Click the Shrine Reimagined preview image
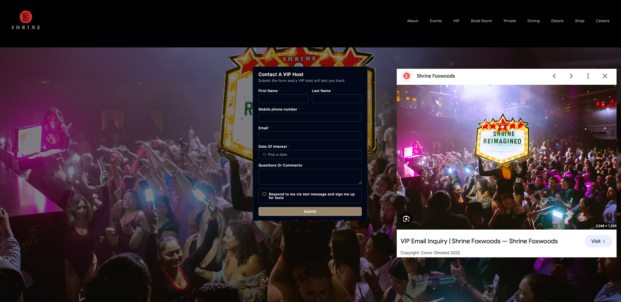 [507, 157]
